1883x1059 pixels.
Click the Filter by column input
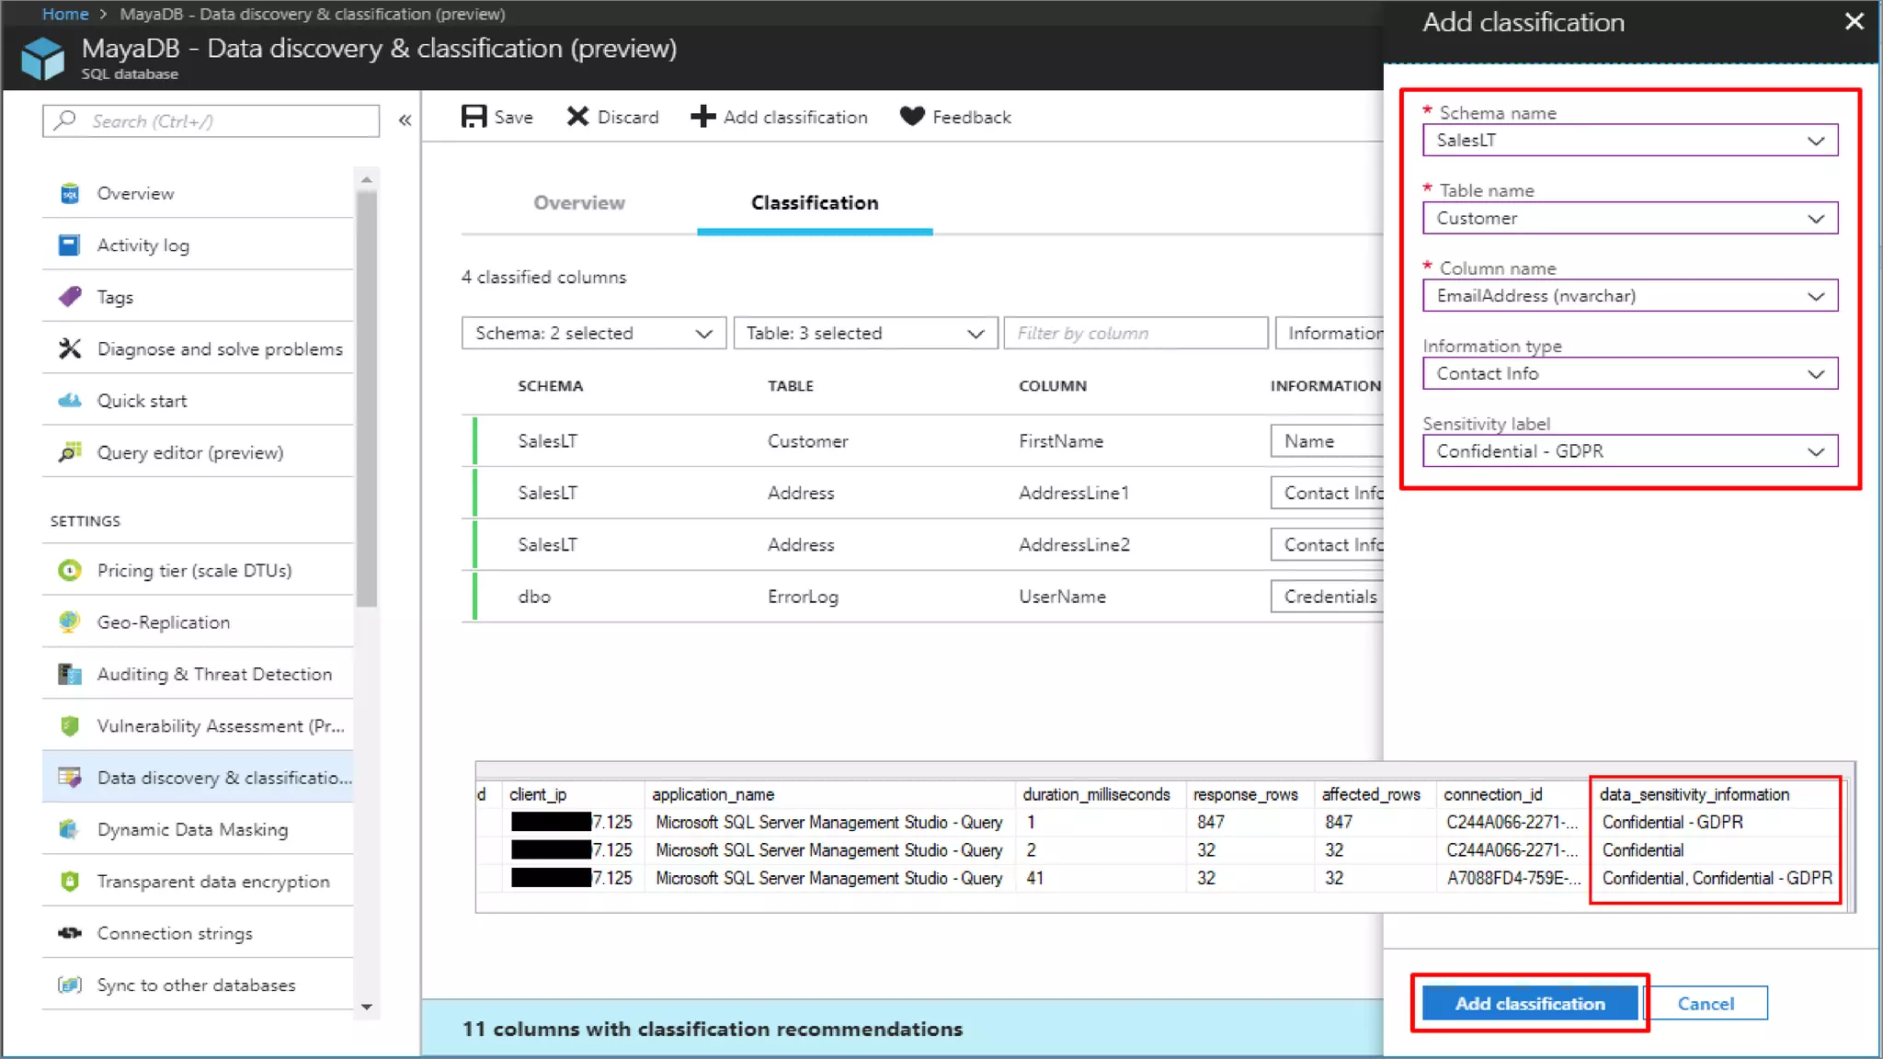click(1136, 333)
